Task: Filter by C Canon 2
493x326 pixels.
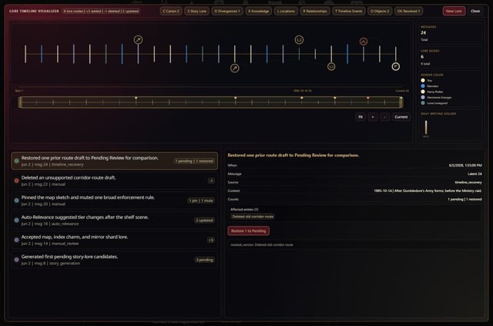Action: click(171, 11)
